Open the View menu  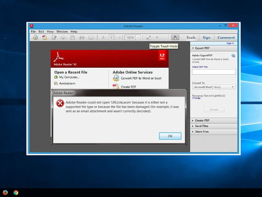coord(50,32)
